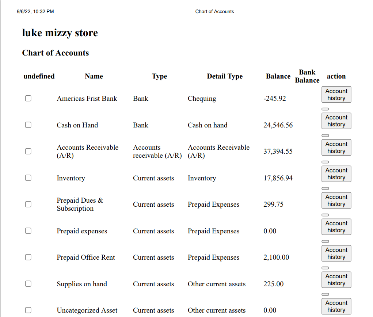Viewport: 373px width, 317px height.
Task: Show Account history for Inventory
Action: (x=336, y=174)
